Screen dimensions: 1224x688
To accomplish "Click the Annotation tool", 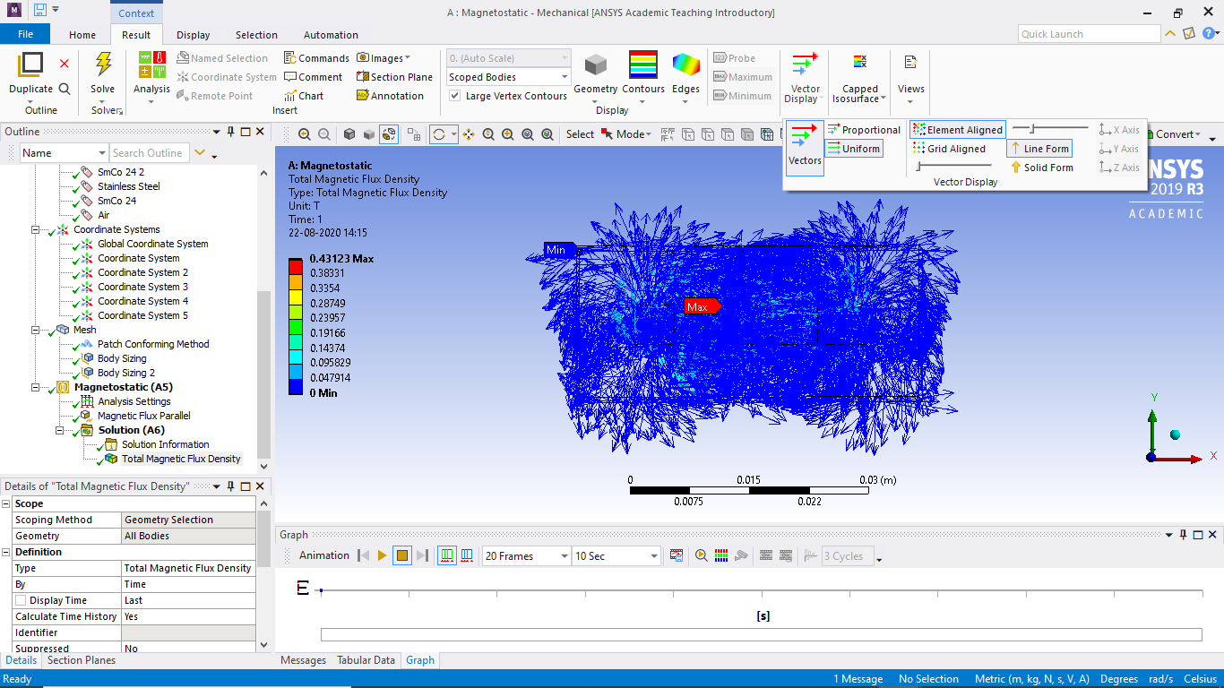I will pos(390,96).
